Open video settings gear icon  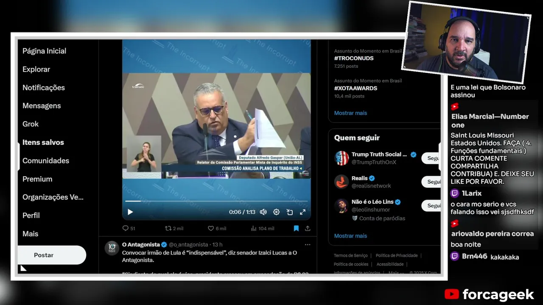point(276,212)
